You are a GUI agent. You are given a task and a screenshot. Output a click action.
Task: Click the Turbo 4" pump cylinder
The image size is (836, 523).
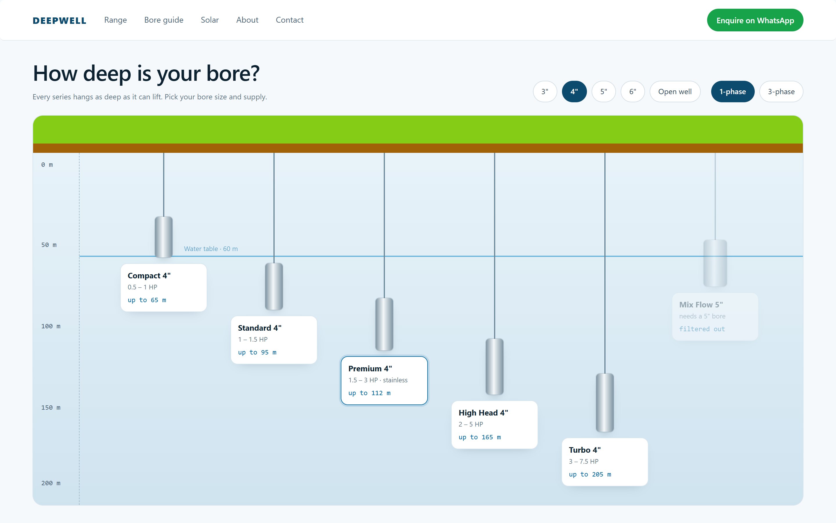click(605, 403)
